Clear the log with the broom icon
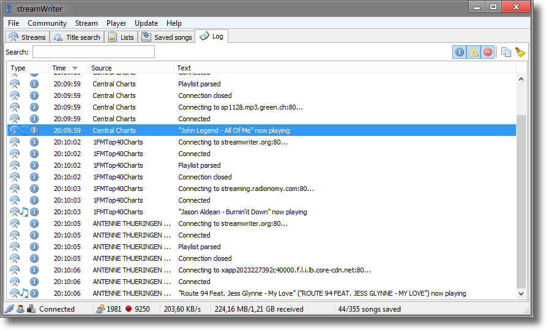Screen dimensions: 546x330 click(520, 52)
